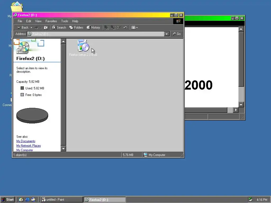
Task: Open the Search pane
Action: 59,27
